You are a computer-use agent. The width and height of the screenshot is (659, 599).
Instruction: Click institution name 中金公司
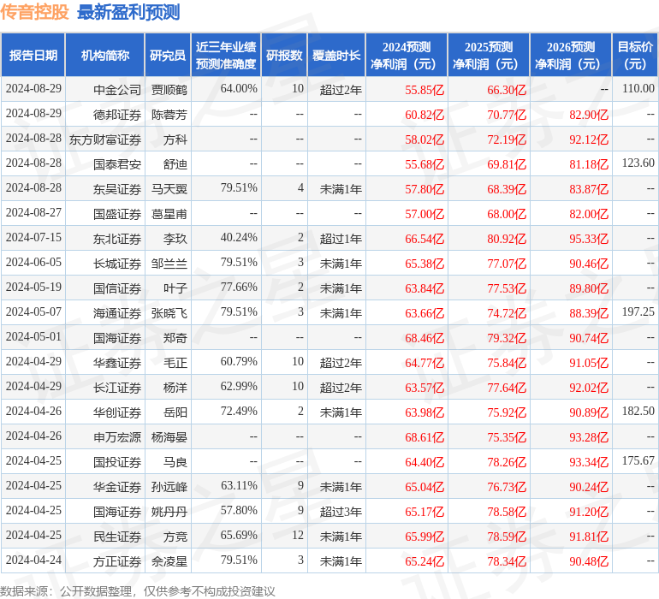point(117,90)
